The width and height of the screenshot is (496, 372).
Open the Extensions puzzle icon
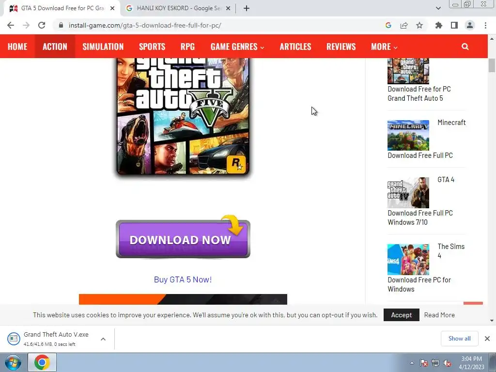click(x=439, y=25)
